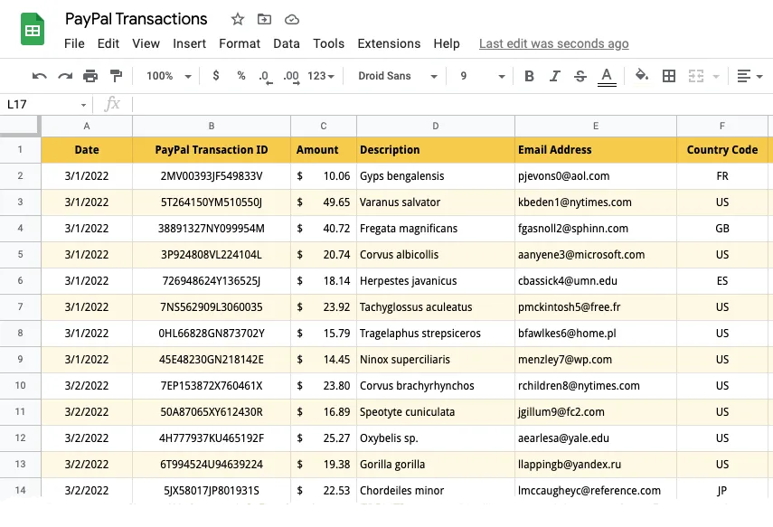Image resolution: width=773 pixels, height=527 pixels.
Task: Toggle italic formatting
Action: pyautogui.click(x=555, y=76)
